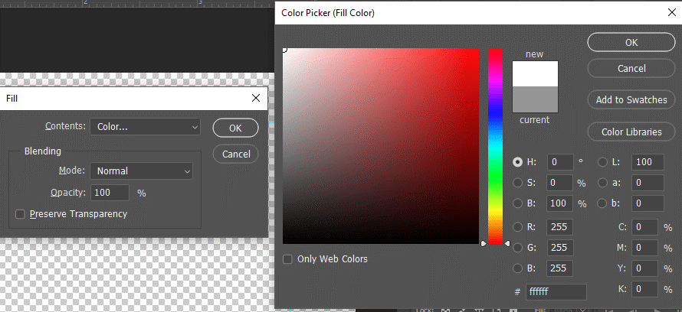Image resolution: width=682 pixels, height=312 pixels.
Task: Select the Lab L radio button
Action: (x=602, y=162)
